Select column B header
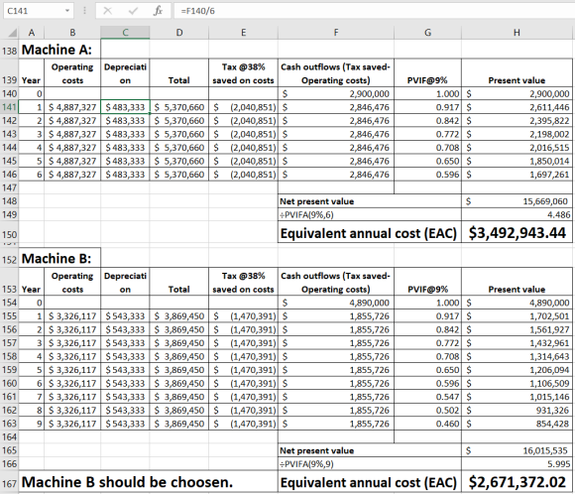The width and height of the screenshot is (575, 494). click(72, 33)
